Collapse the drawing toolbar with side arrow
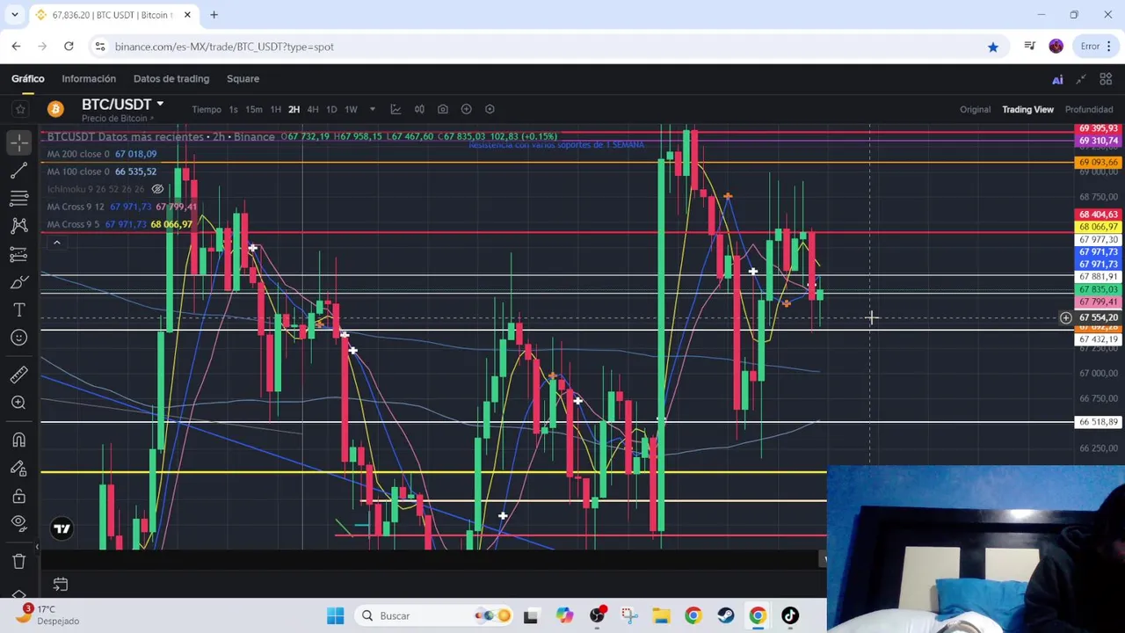Screen dimensions: 1125x633 pyautogui.click(x=37, y=547)
